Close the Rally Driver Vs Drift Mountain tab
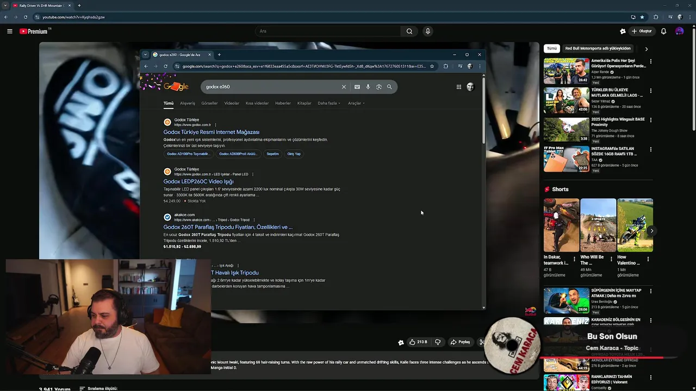This screenshot has width=696, height=391. coord(70,5)
